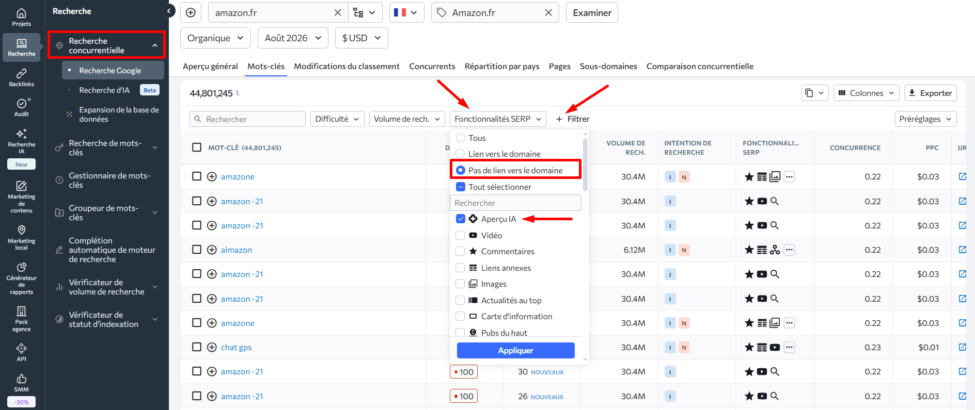
Task: Apply the SERP features filter
Action: coord(516,351)
